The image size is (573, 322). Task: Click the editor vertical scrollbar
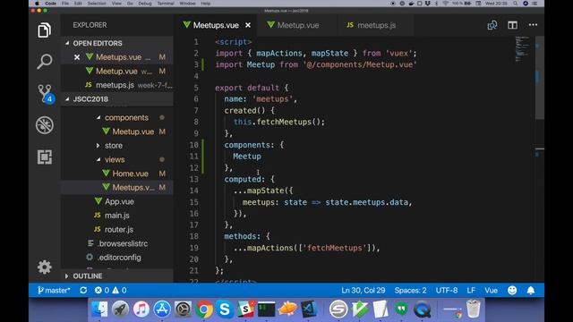[x=540, y=78]
